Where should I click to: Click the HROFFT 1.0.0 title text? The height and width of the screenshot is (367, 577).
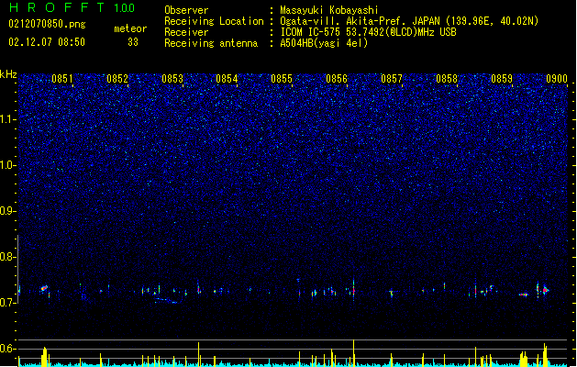click(x=72, y=7)
